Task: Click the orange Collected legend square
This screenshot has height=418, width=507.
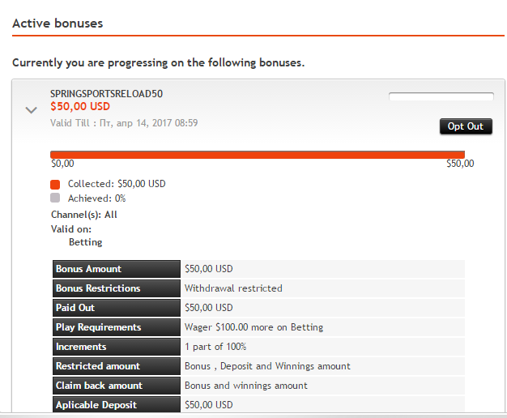Action: 55,185
